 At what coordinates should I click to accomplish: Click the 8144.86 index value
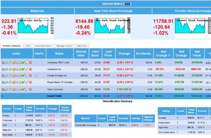(84, 21)
